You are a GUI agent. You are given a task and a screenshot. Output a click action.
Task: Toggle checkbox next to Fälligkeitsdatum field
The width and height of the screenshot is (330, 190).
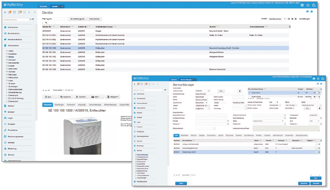(214, 128)
